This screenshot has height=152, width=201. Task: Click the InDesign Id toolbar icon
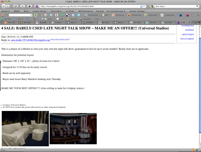(x=187, y=15)
